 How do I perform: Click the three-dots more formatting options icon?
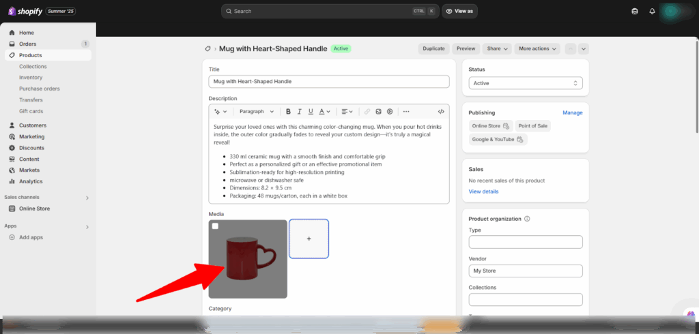[x=406, y=112]
